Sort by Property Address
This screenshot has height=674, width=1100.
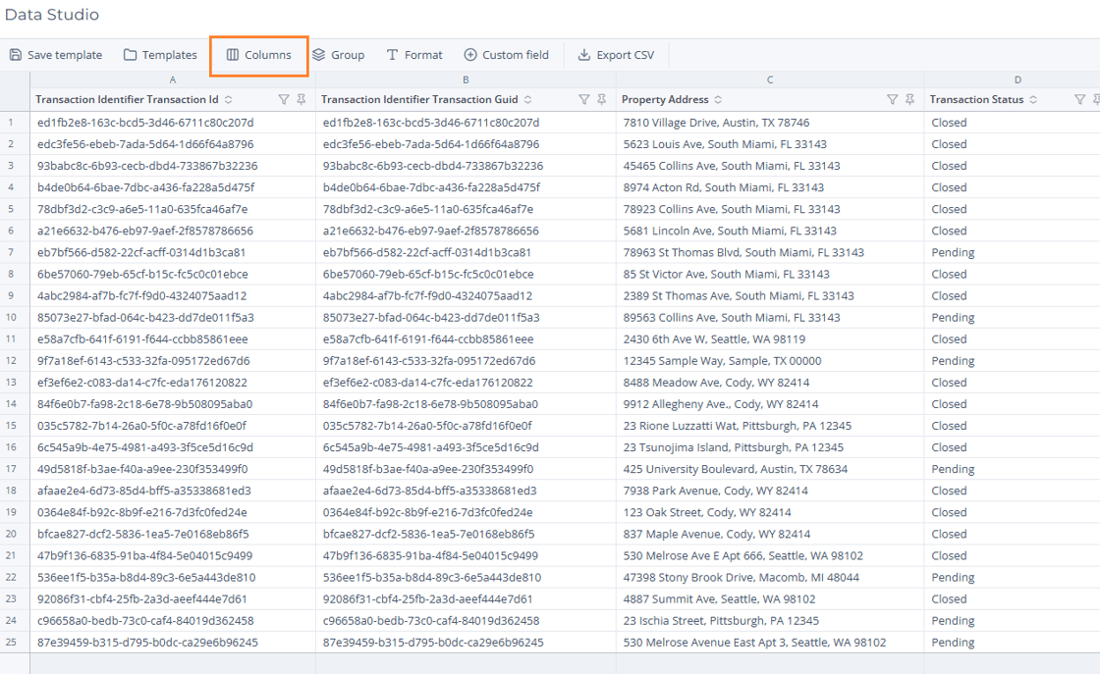pos(718,99)
